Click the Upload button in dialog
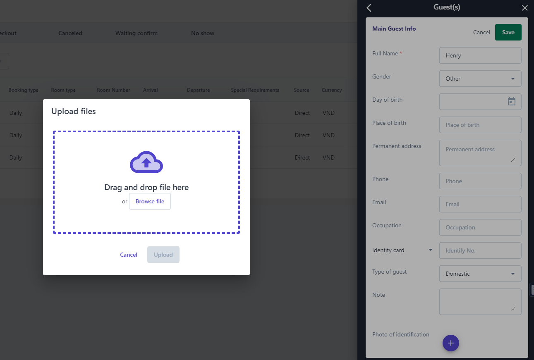 click(163, 255)
